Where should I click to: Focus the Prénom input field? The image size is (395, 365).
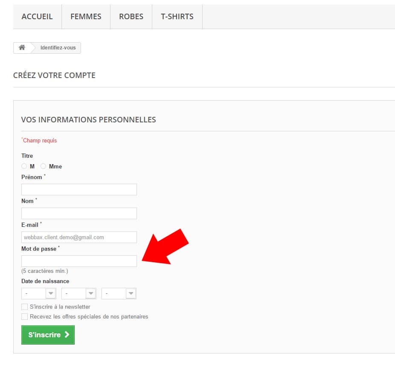point(79,190)
